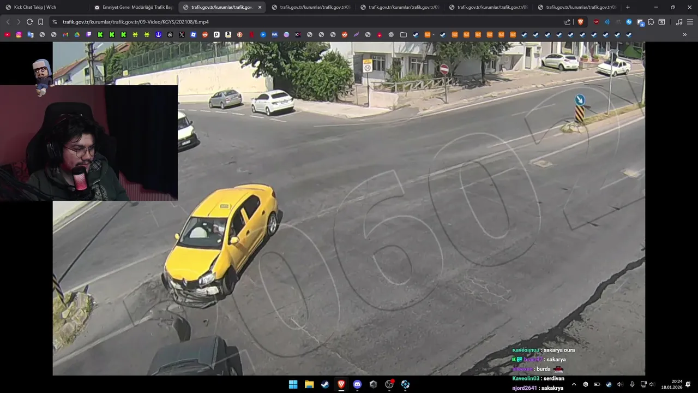Open the share page icon
The image size is (698, 393).
567,22
